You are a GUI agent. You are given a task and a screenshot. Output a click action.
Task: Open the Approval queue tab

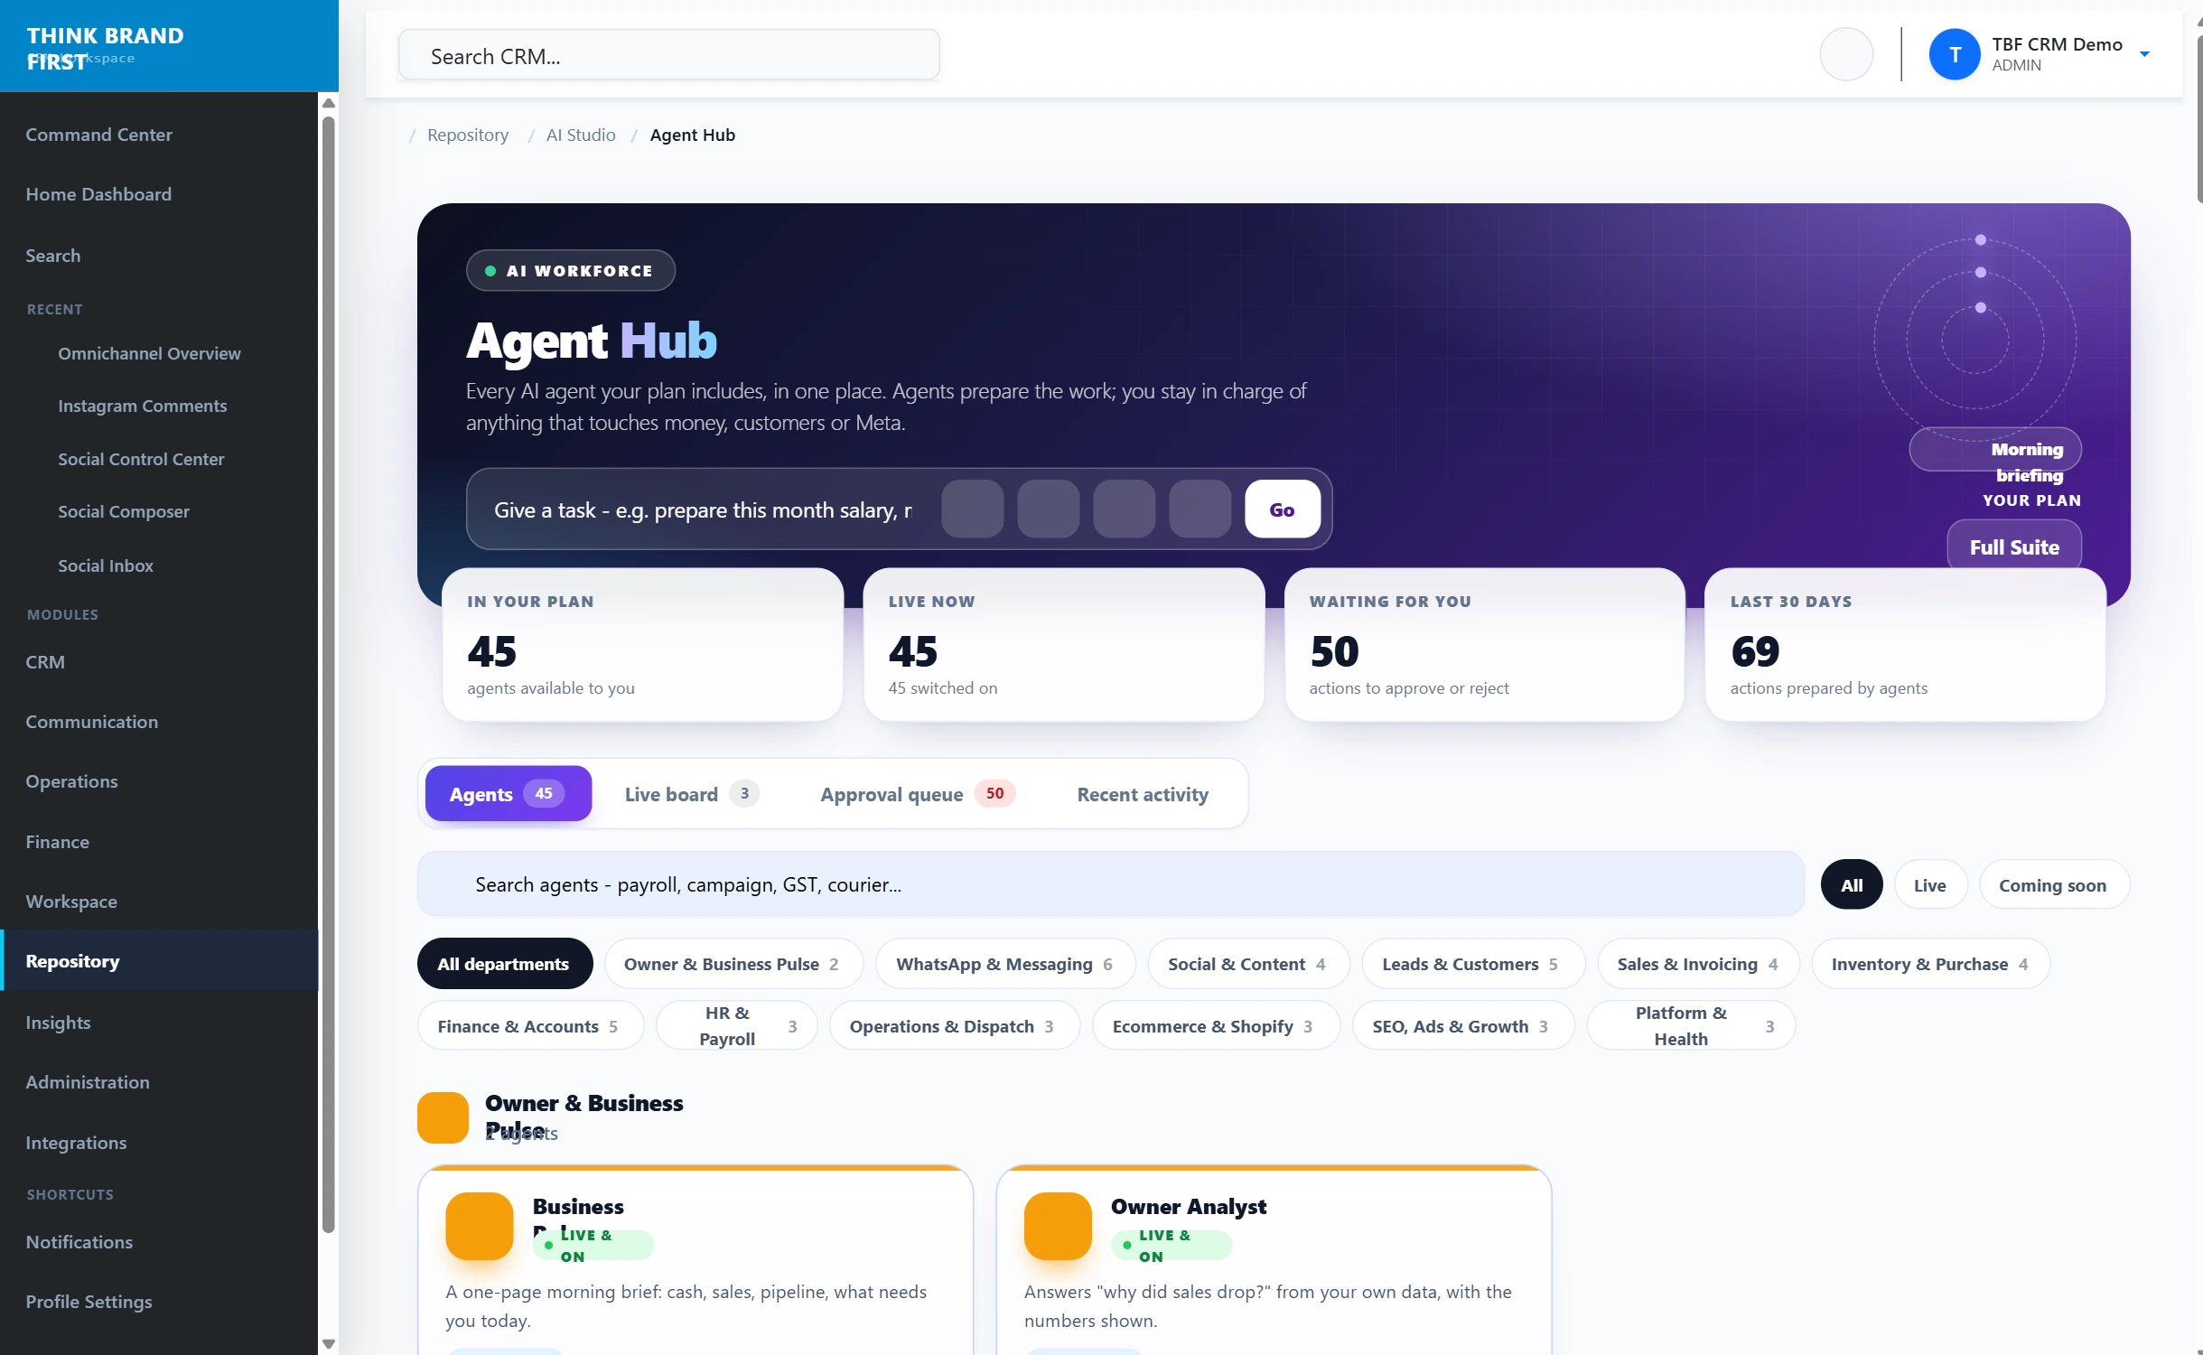pyautogui.click(x=917, y=794)
